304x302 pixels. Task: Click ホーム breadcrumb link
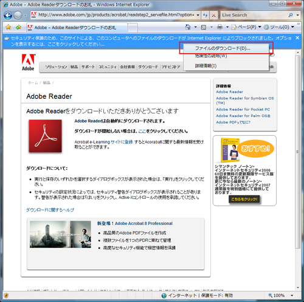pos(33,82)
